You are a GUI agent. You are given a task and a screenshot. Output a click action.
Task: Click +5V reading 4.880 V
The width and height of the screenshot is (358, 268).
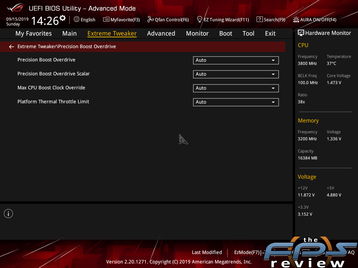(334, 195)
